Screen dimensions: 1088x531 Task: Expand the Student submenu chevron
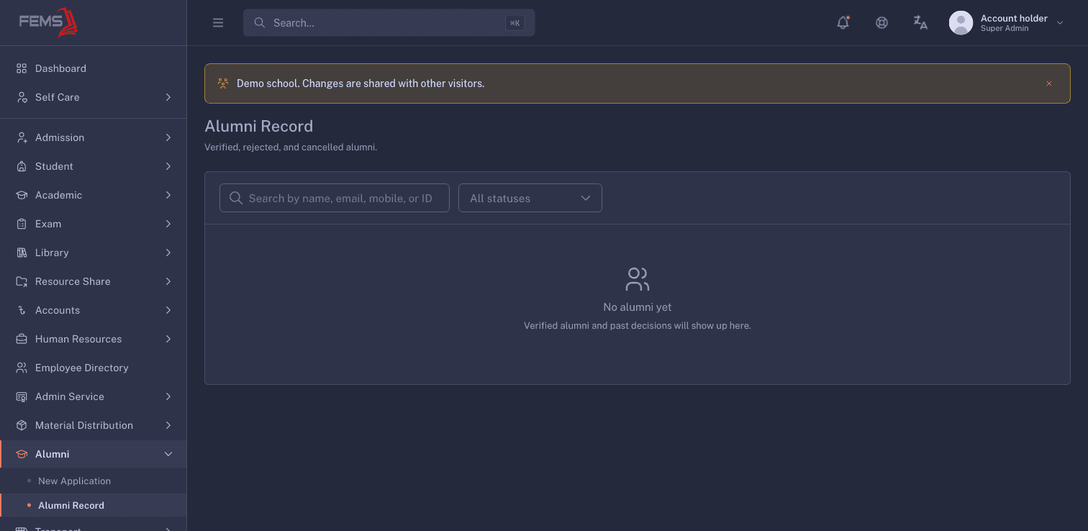pos(168,166)
